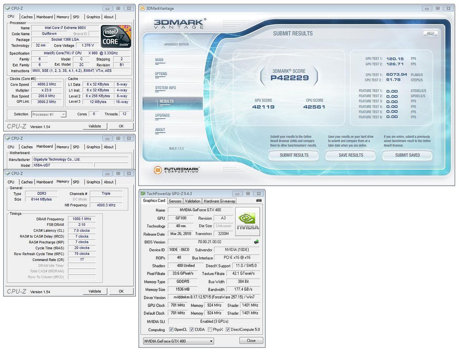Click the NB Frequency 4000.3 MHz field
Image resolution: width=459 pixels, height=352 pixels.
pos(106,205)
